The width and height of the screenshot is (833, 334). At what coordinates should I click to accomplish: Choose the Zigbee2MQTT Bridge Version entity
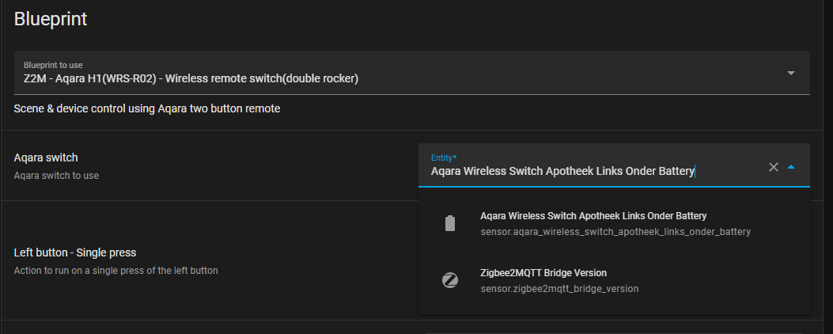[x=614, y=280]
